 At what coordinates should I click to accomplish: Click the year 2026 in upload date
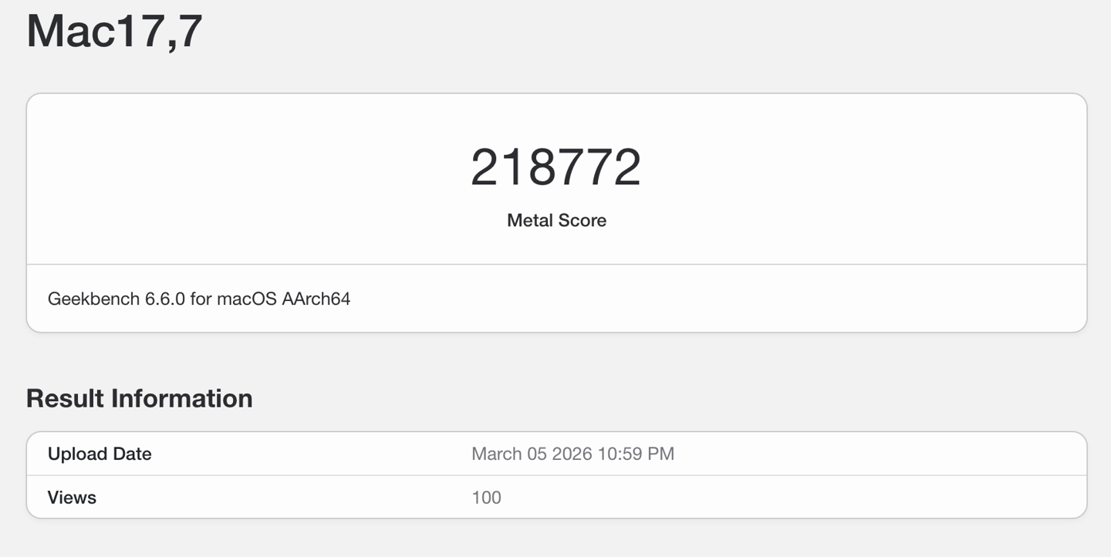click(x=572, y=454)
